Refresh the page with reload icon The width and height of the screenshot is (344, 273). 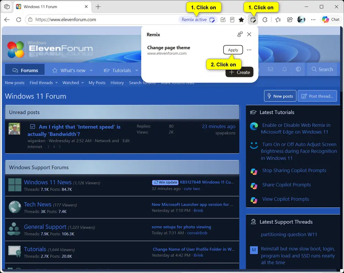pyautogui.click(x=19, y=20)
